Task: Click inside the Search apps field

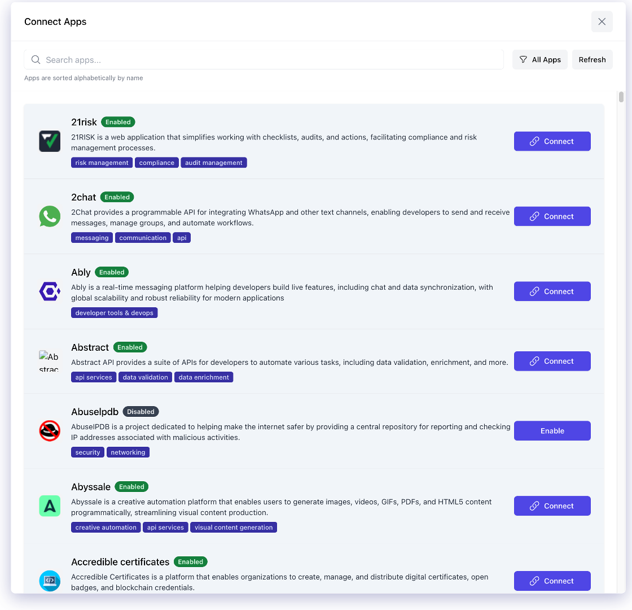Action: [x=226, y=59]
